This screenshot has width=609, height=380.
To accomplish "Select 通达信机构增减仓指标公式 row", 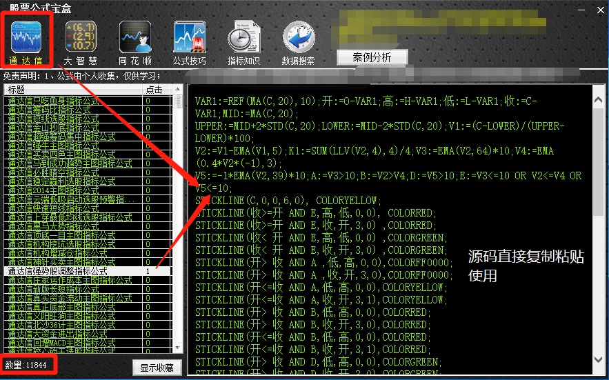I will [x=88, y=253].
